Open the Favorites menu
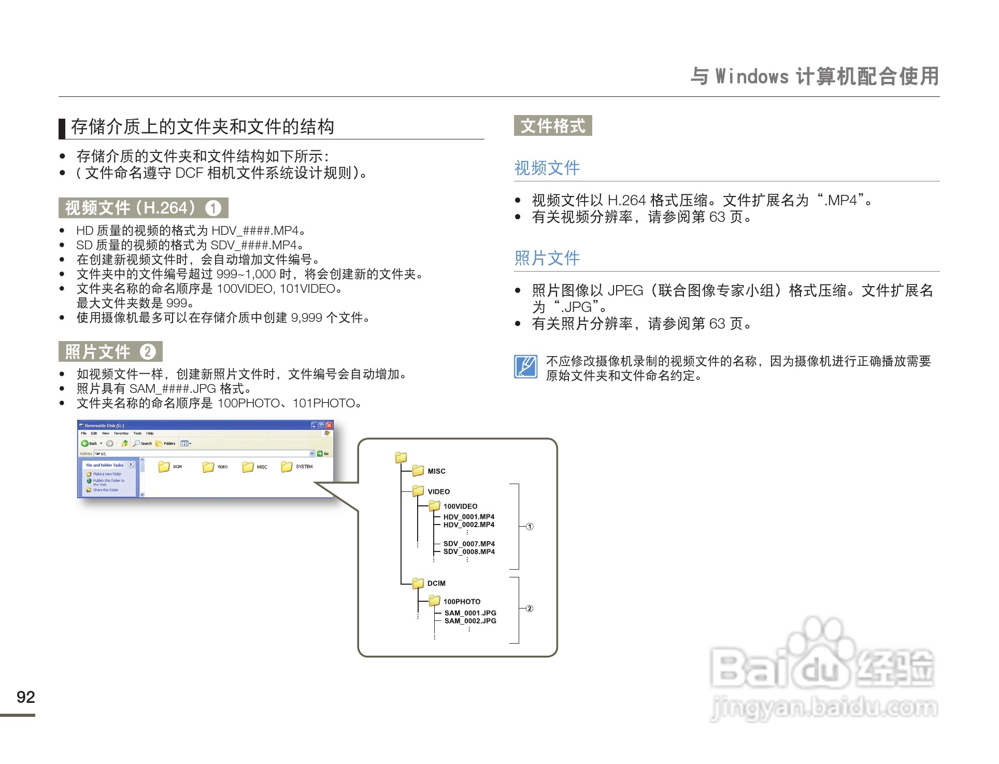999x764 pixels. click(x=121, y=433)
